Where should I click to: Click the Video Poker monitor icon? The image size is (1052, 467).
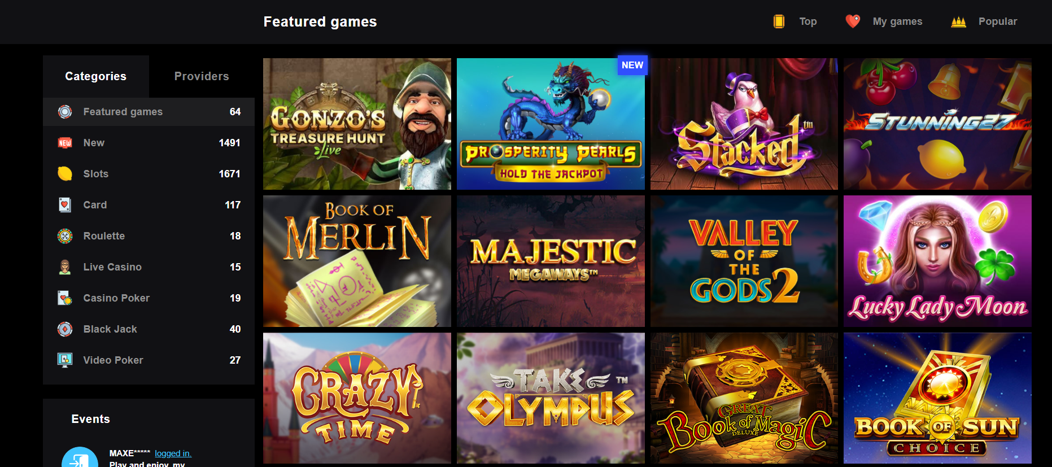click(65, 360)
